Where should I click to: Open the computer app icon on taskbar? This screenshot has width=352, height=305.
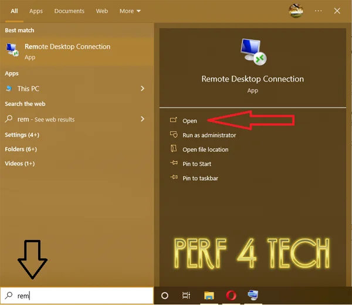253,296
